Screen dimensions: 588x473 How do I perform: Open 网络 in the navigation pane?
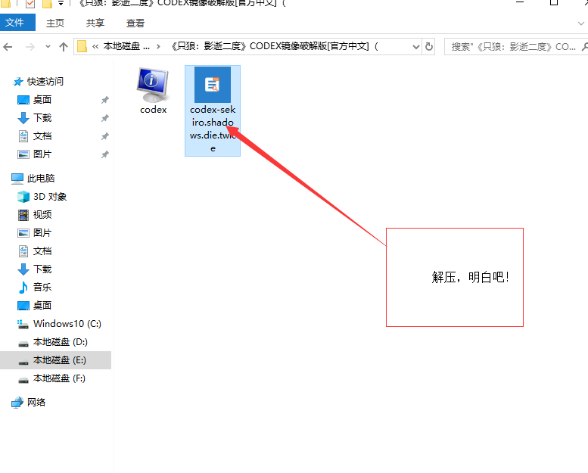point(36,402)
